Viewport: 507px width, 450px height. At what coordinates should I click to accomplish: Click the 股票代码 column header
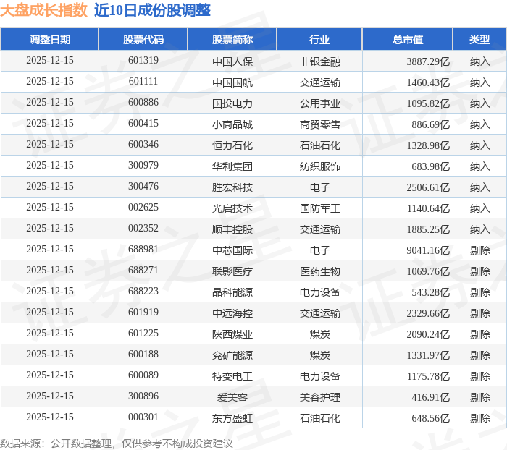point(143,39)
